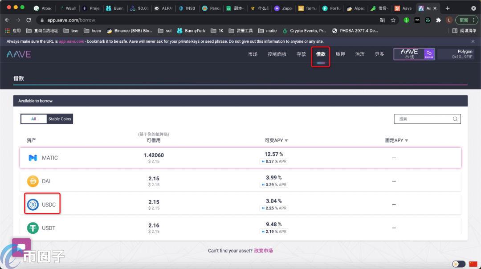
Task: Open the extensions puzzle icon
Action: (x=438, y=20)
